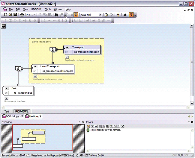The image size is (195, 158).
Task: Click the double-arrow reload icon
Action: pos(125,15)
